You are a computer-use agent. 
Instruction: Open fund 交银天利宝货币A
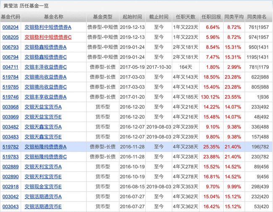[x=43, y=167]
